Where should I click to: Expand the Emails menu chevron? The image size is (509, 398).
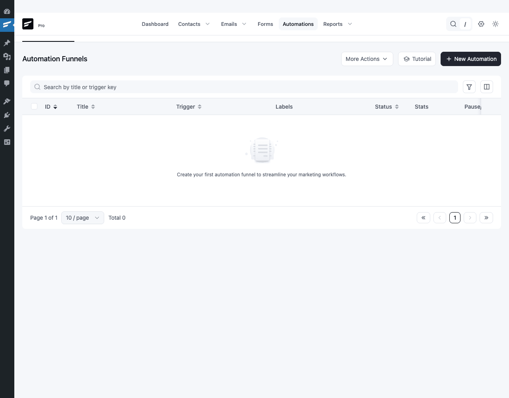(x=244, y=24)
